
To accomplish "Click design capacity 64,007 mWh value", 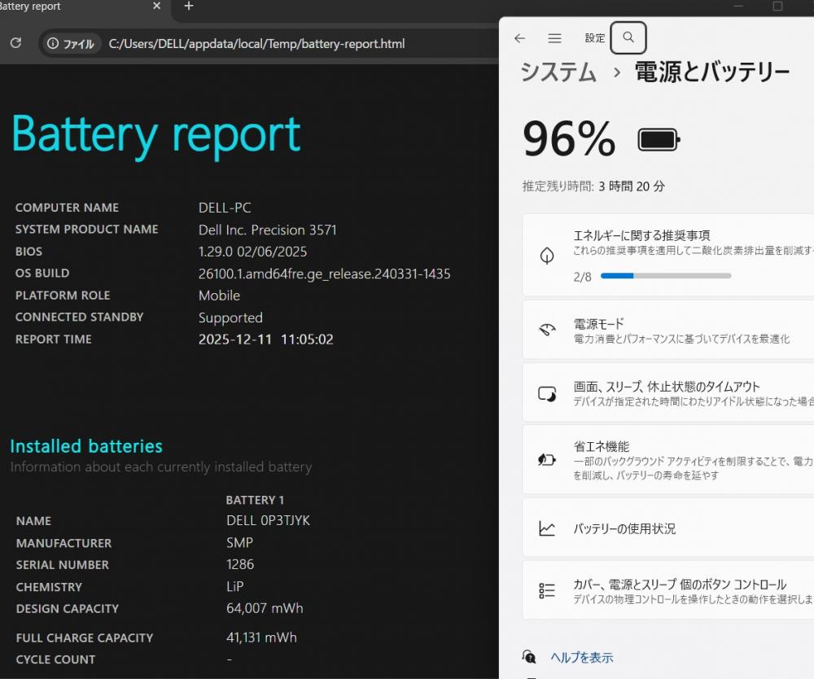I will (265, 608).
